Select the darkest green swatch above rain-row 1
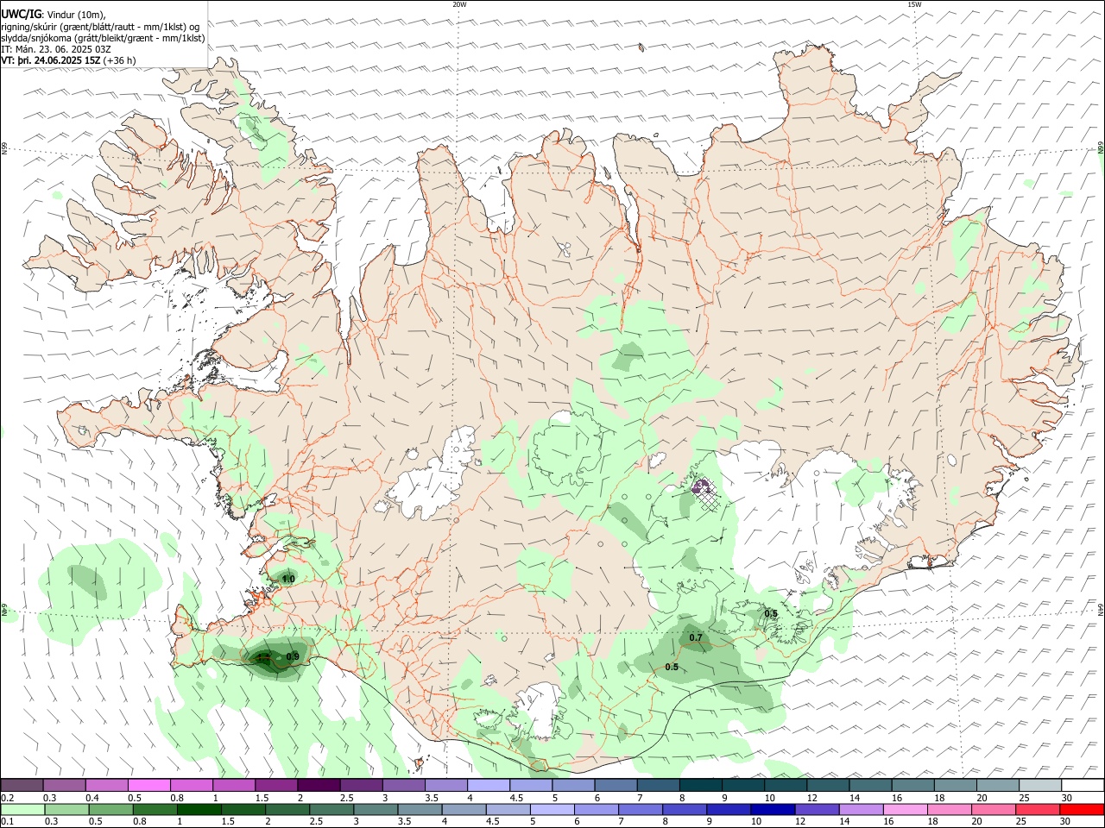 199,809
